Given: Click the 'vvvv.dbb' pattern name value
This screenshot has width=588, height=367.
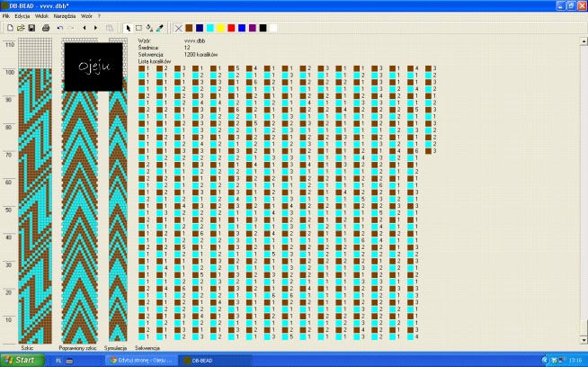Looking at the screenshot, I should coord(194,40).
